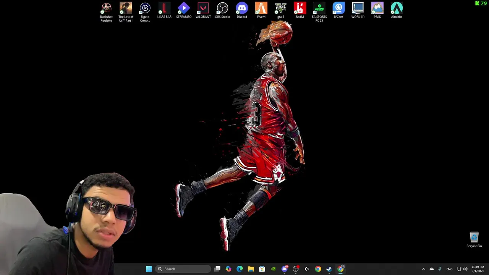The height and width of the screenshot is (275, 489).
Task: Open Microsoft Store from the taskbar
Action: 262,269
